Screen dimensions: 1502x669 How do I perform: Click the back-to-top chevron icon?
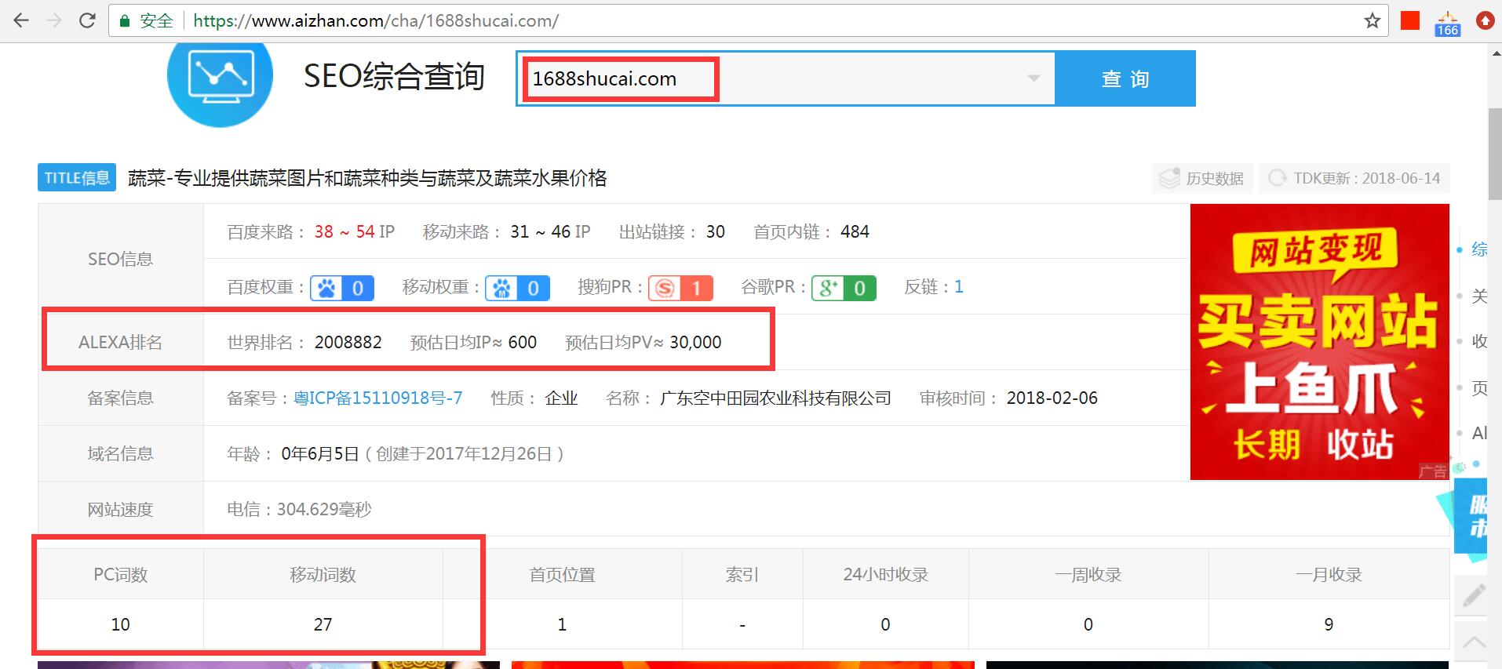pos(1474,643)
